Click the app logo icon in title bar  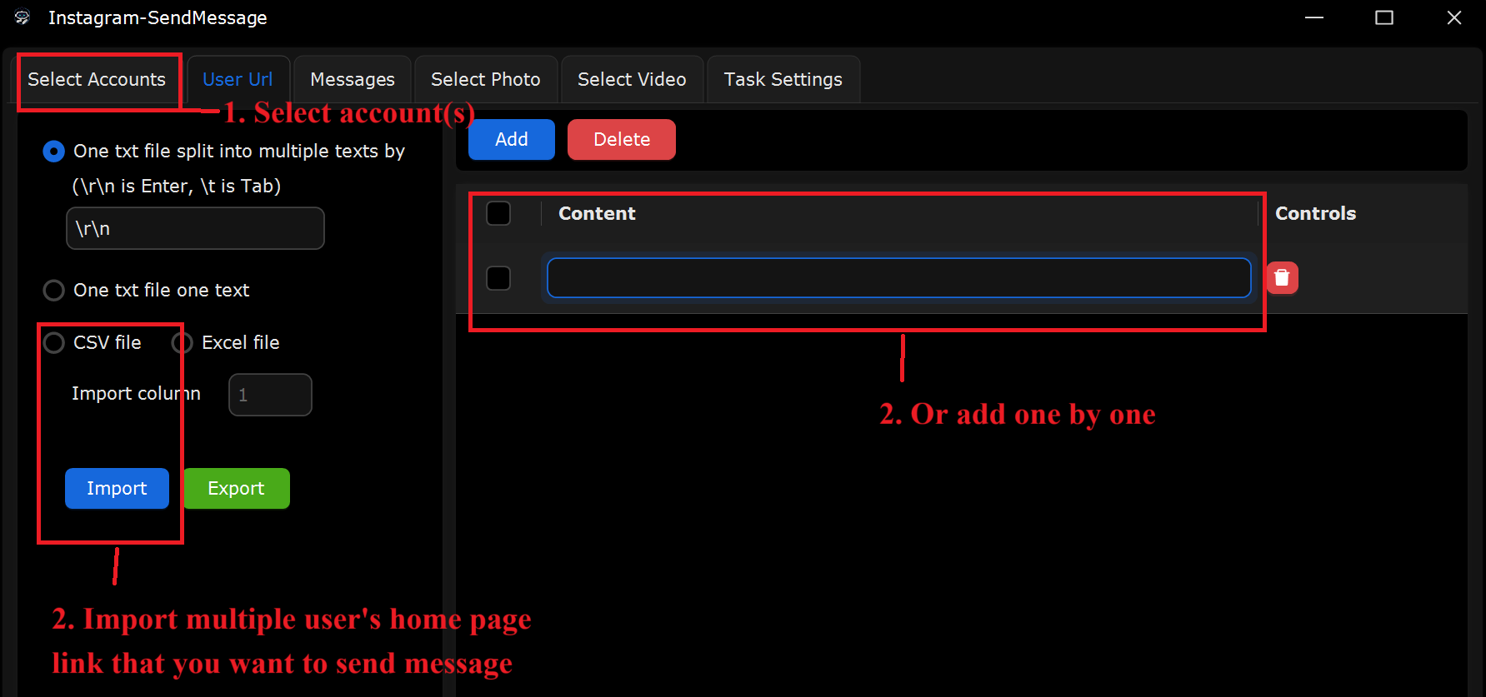coord(23,17)
